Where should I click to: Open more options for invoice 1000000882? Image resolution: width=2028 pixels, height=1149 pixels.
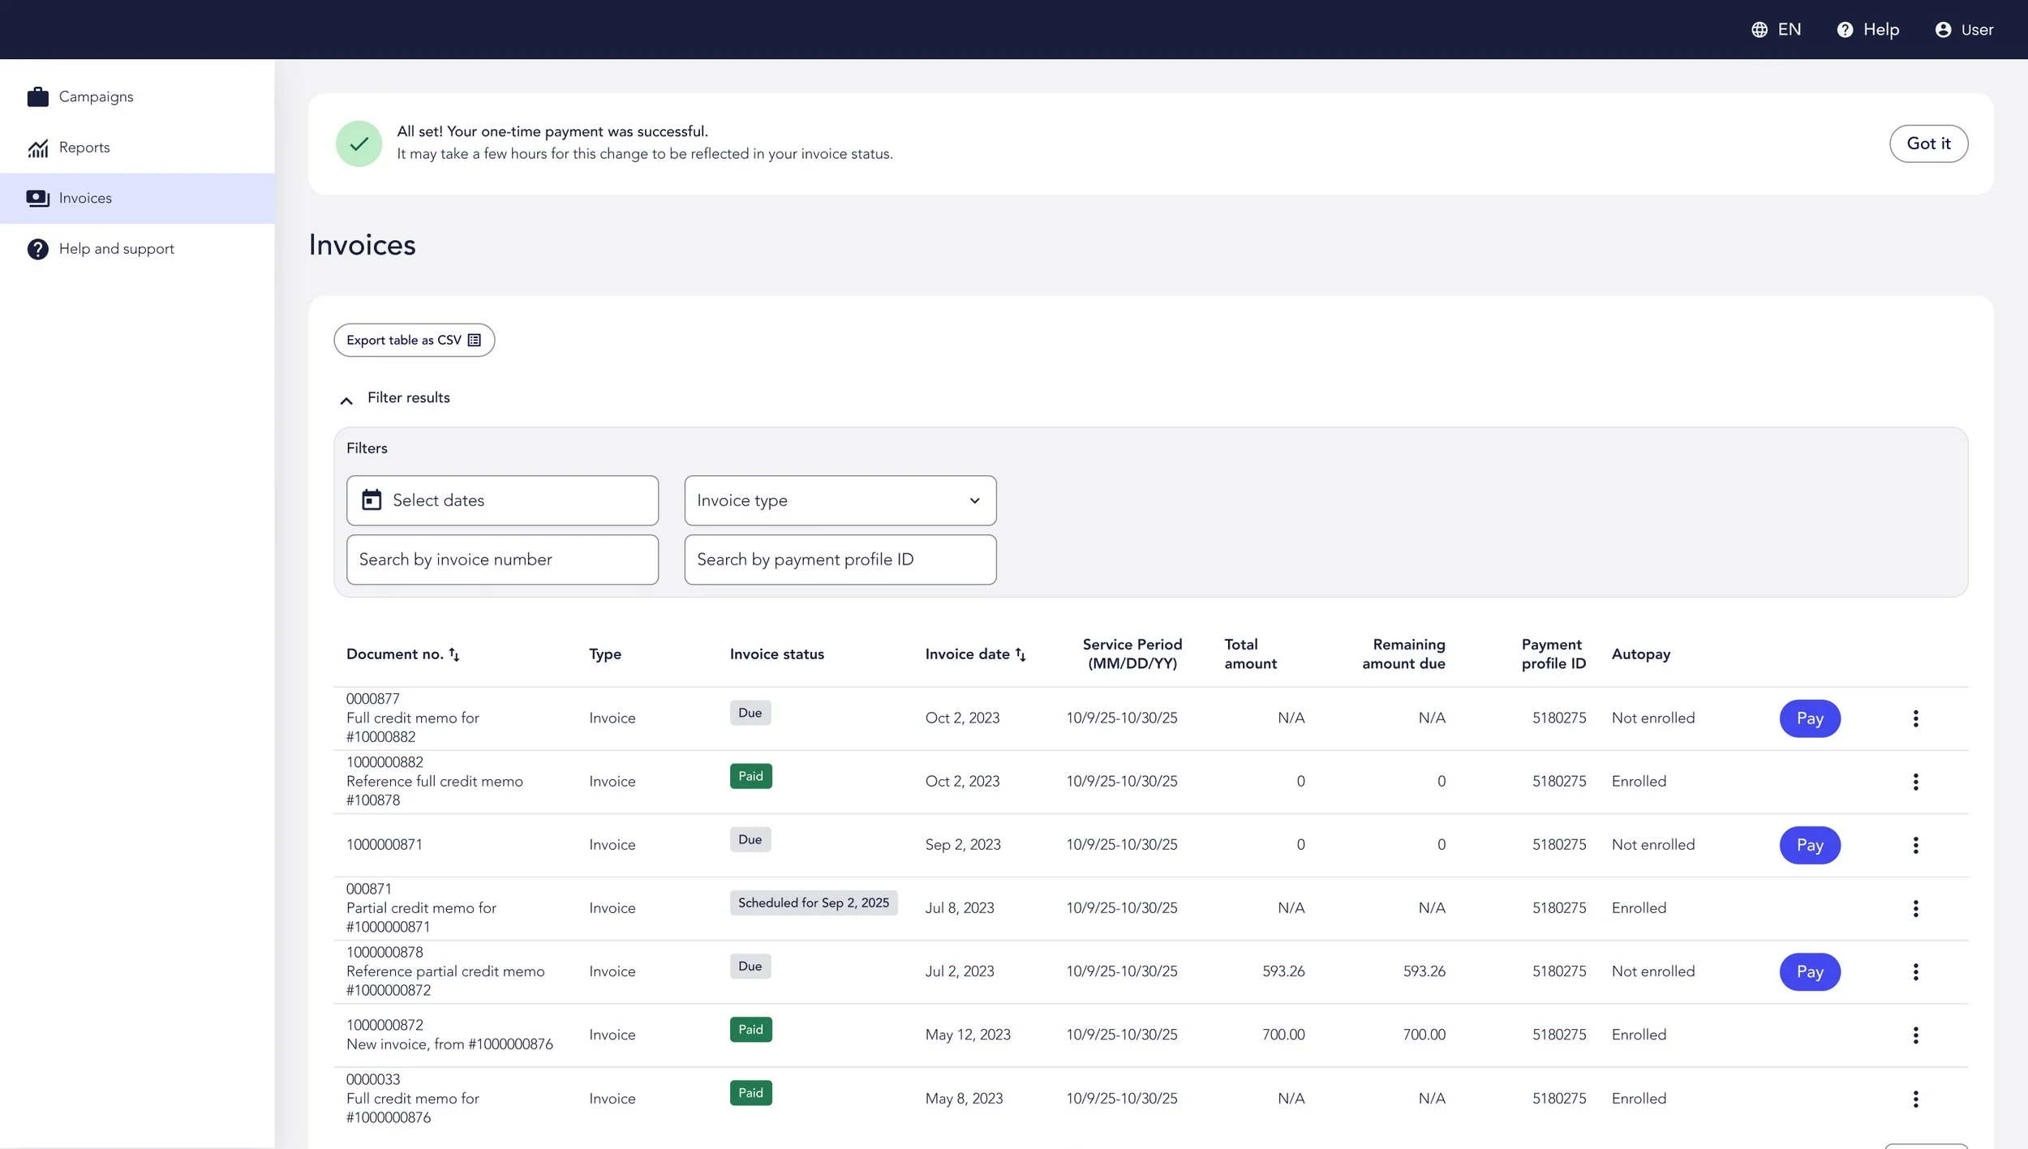[1915, 782]
